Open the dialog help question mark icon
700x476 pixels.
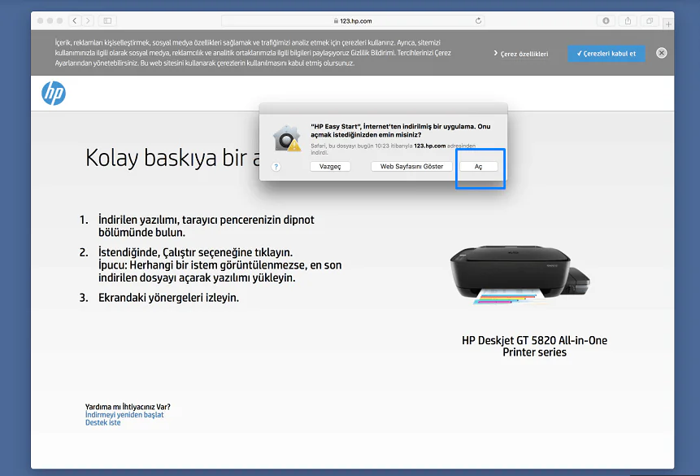276,167
